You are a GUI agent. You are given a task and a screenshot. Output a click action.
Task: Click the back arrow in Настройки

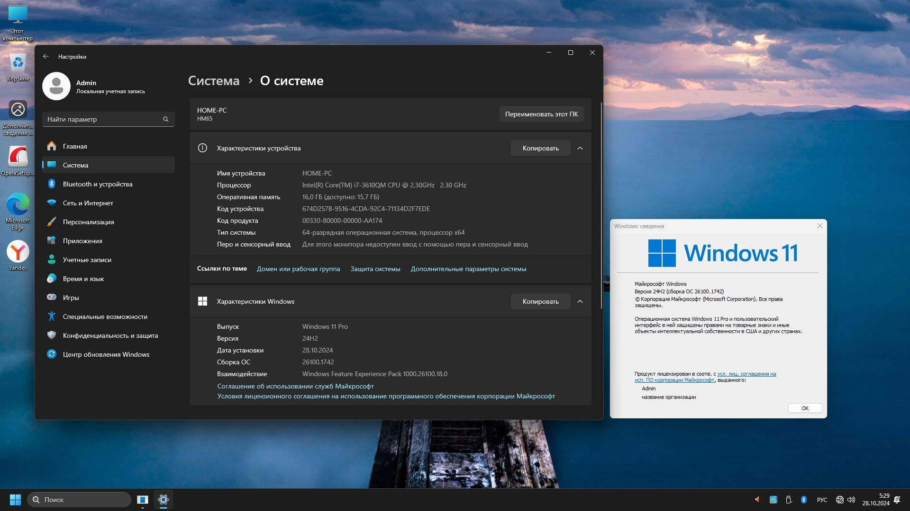coord(46,56)
